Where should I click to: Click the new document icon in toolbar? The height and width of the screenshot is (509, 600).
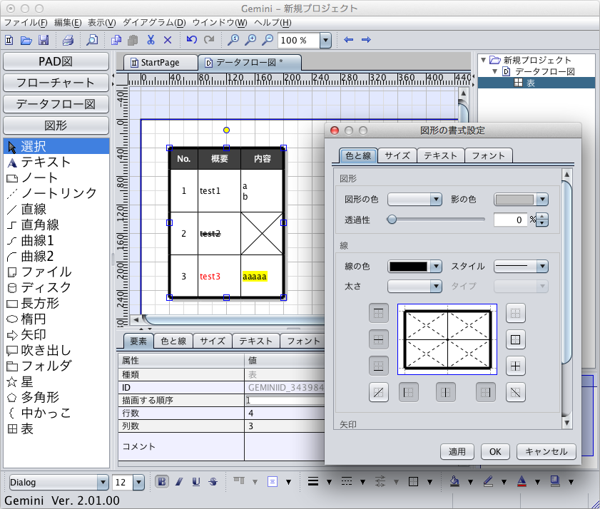[9, 40]
